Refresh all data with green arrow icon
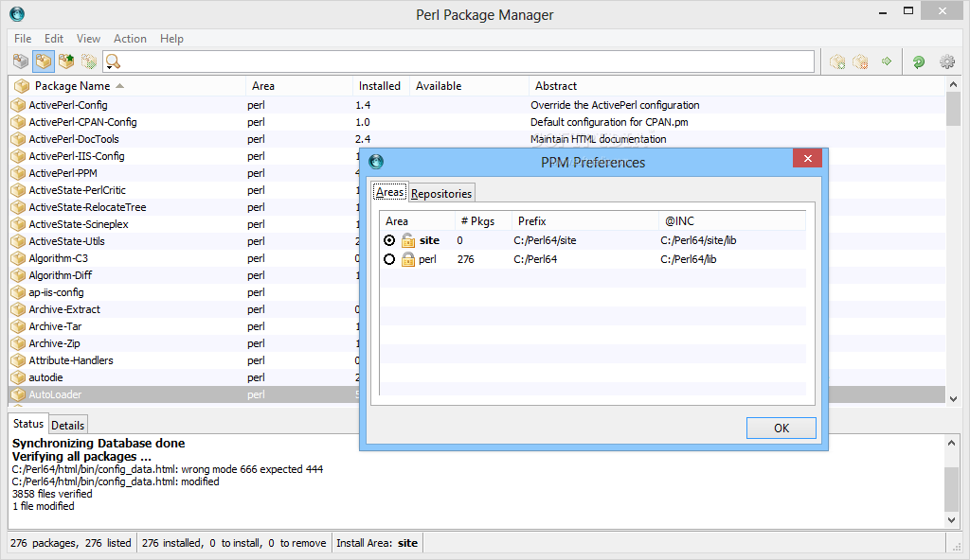 (919, 61)
